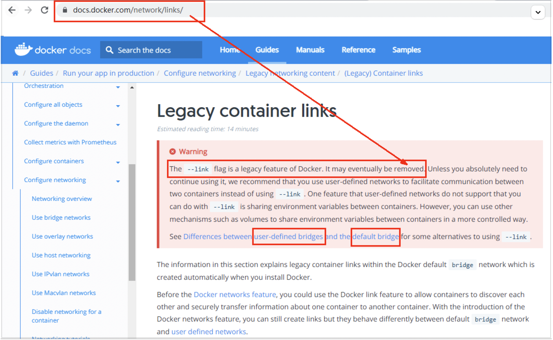553x340 pixels.
Task: Open the browser top-right chevron dropdown
Action: [x=538, y=13]
